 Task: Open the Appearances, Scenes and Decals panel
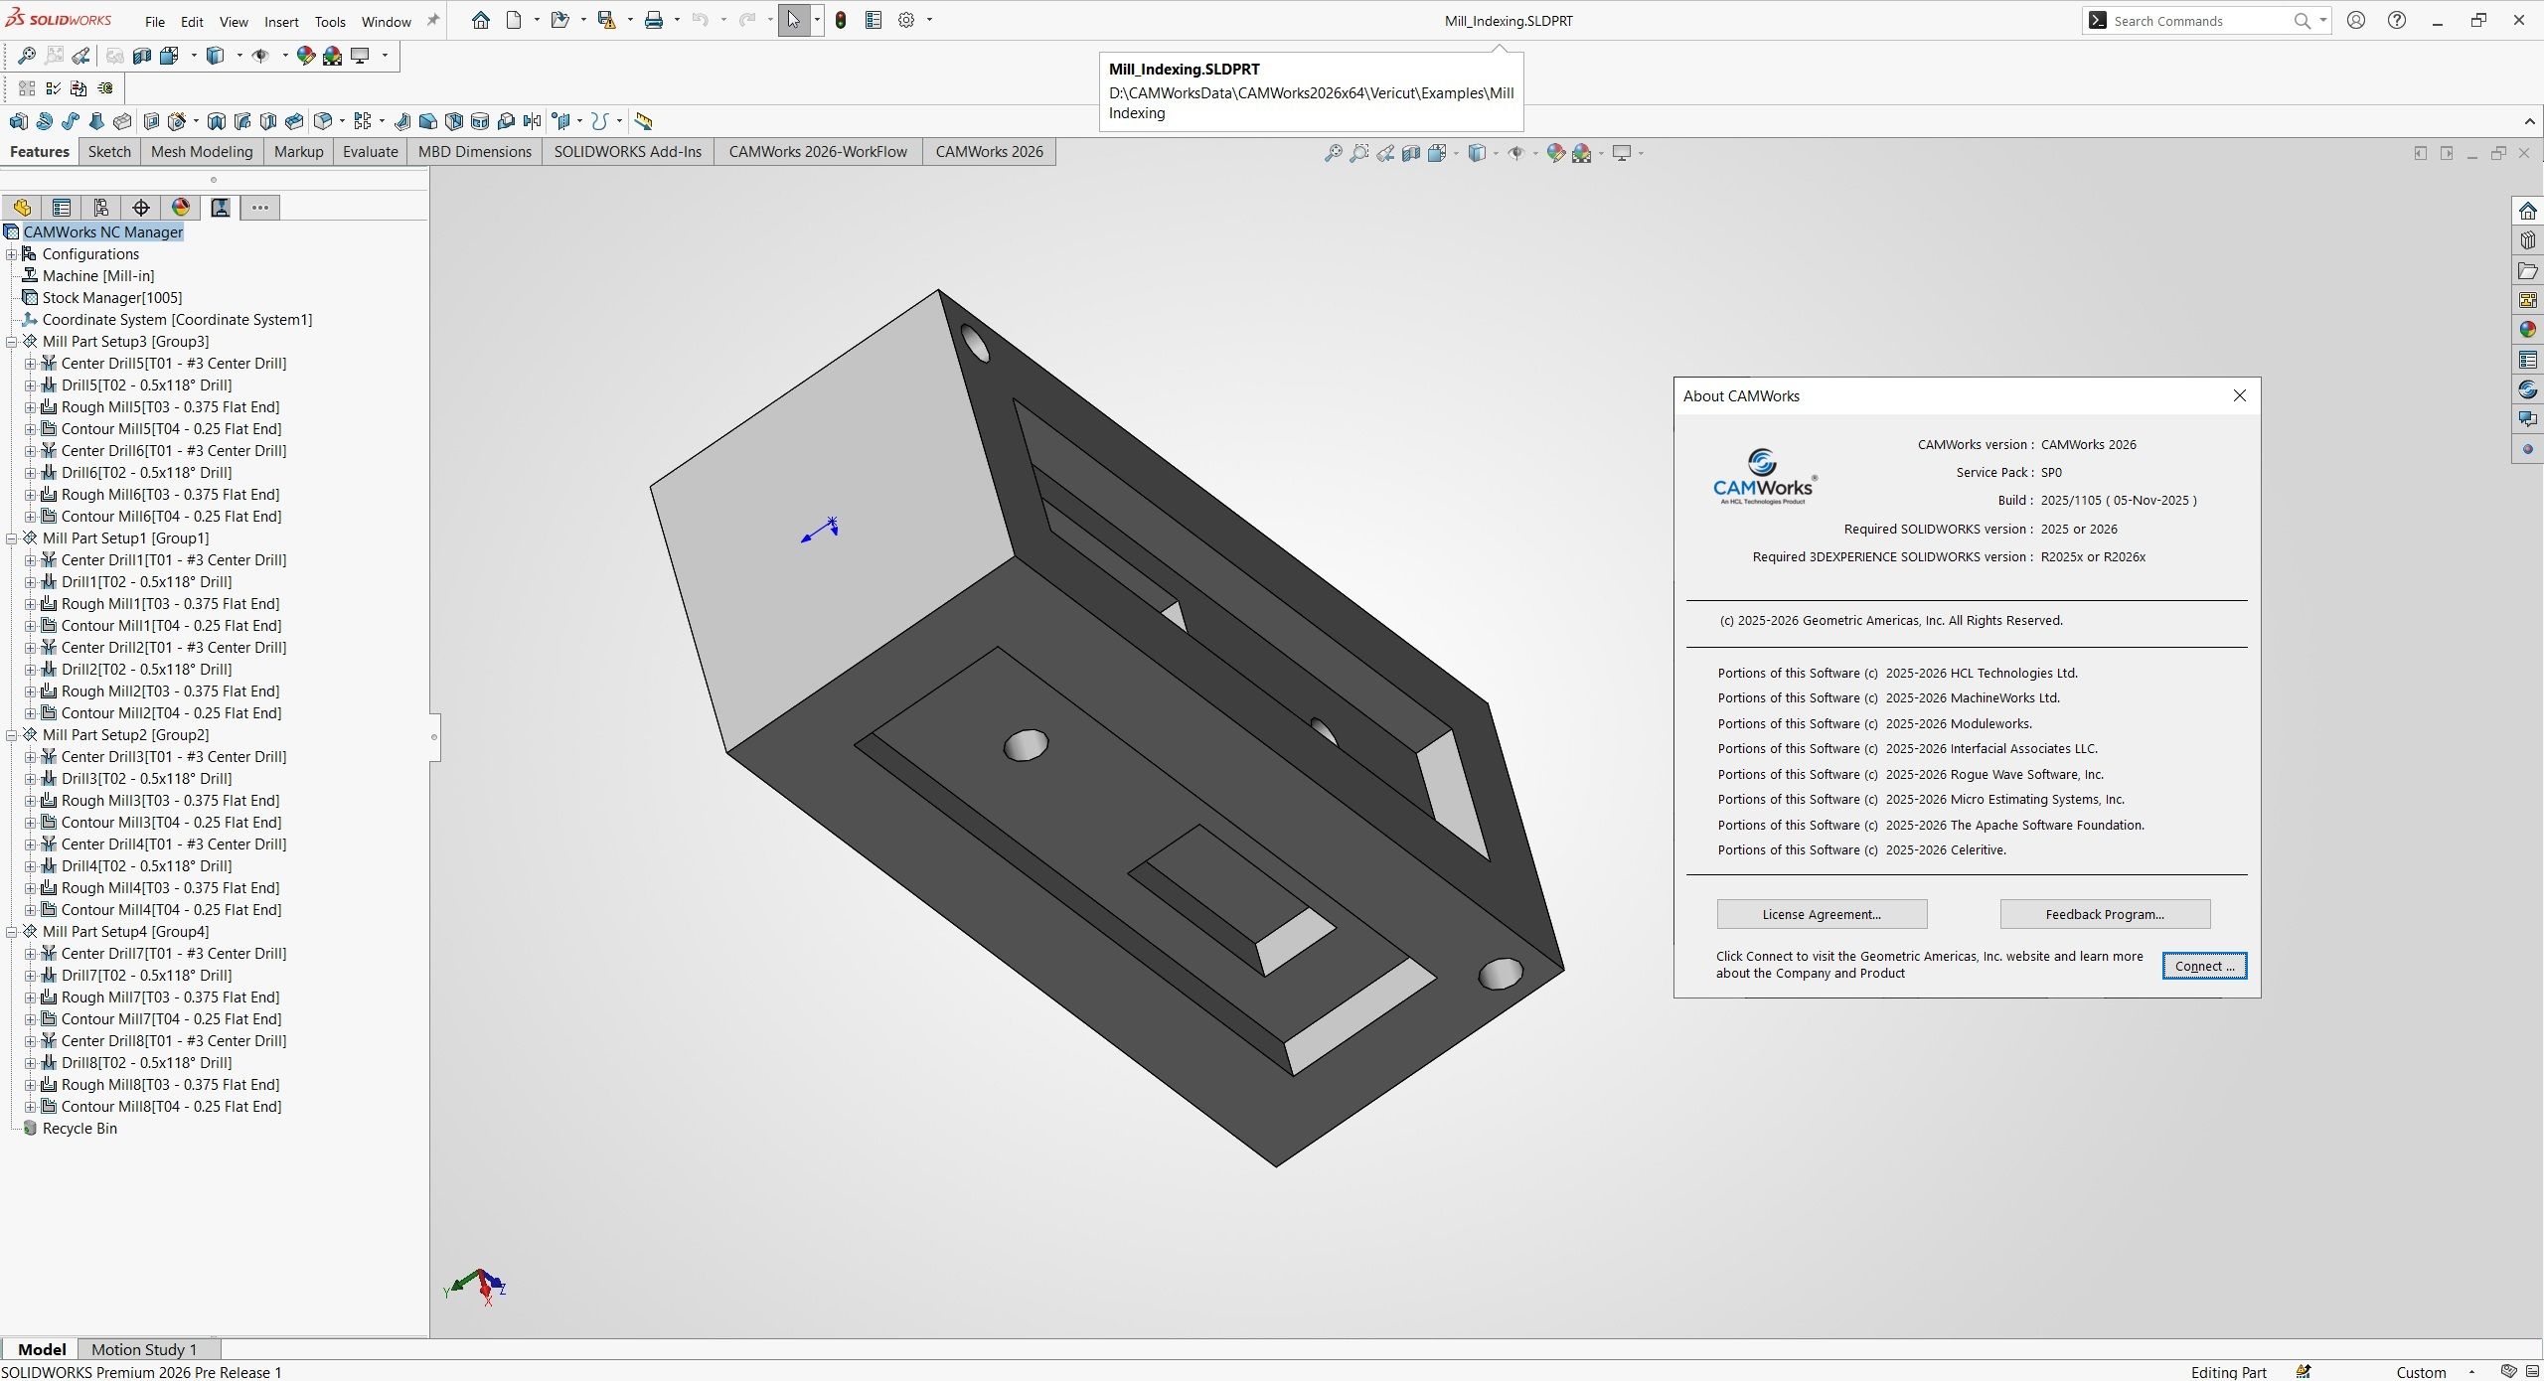point(2528,329)
